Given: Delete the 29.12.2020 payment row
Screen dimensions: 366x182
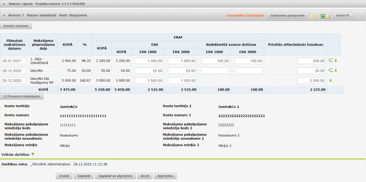Looking at the screenshot, I should coord(330,80).
